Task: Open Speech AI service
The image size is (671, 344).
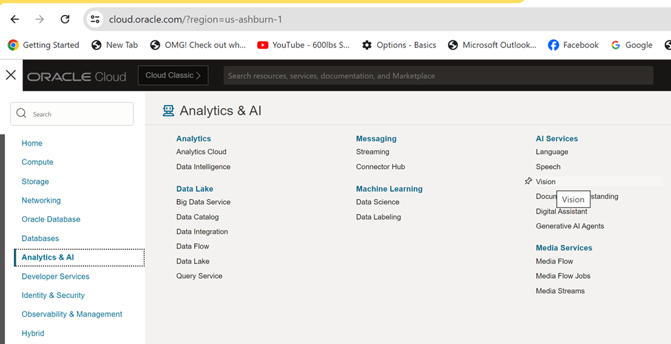Action: [548, 166]
